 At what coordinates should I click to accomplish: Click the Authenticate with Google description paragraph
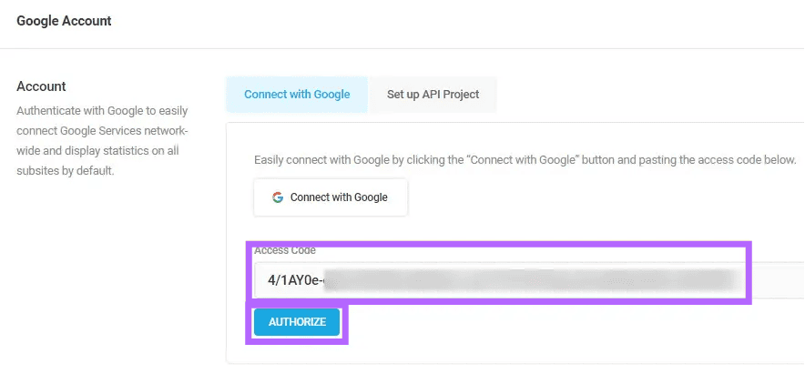click(x=102, y=140)
